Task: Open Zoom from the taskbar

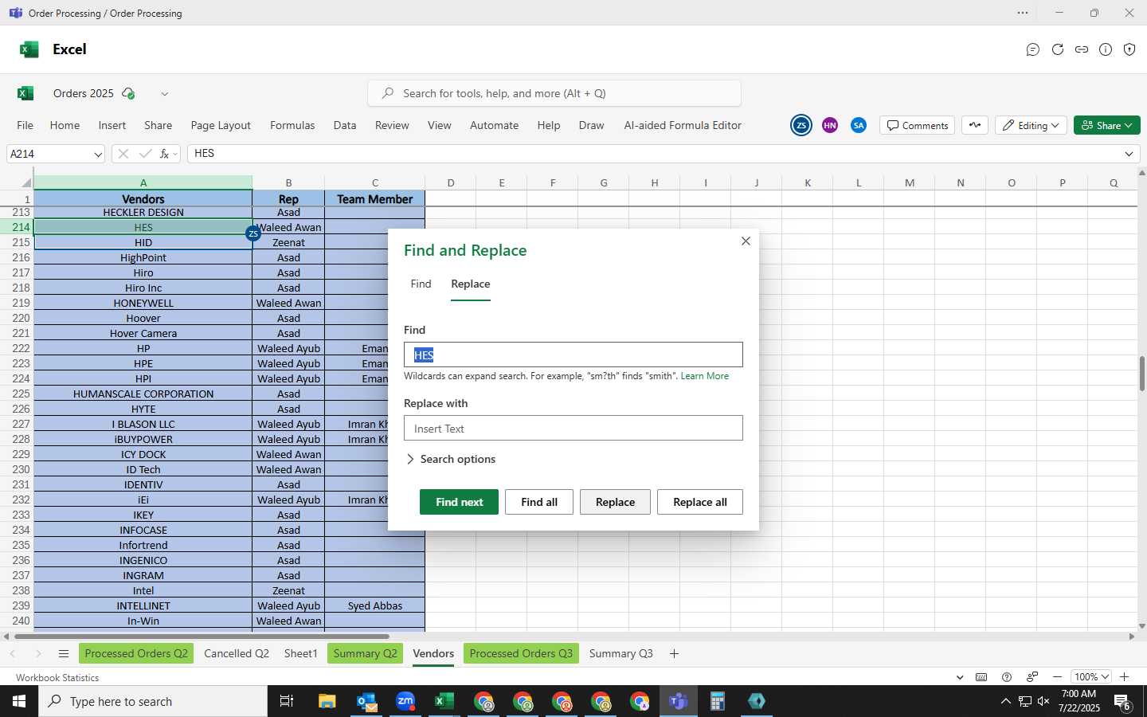Action: [x=405, y=701]
